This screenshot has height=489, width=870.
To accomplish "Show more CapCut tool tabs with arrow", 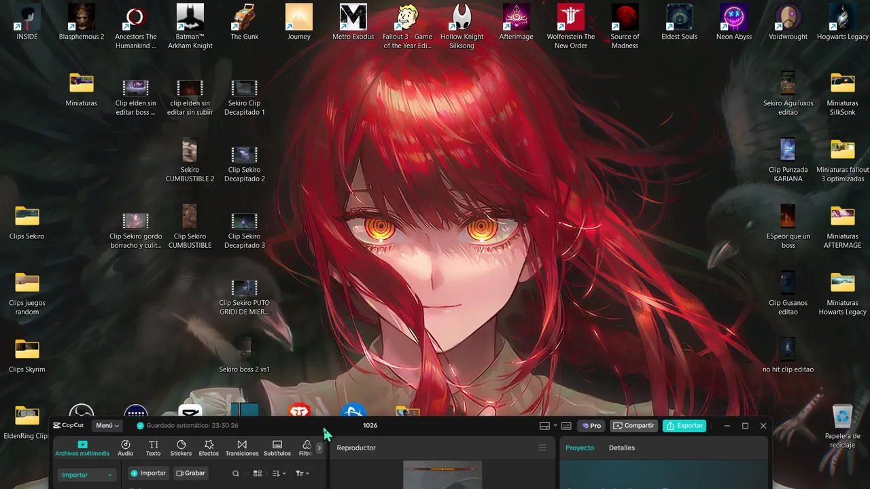I will pos(319,448).
